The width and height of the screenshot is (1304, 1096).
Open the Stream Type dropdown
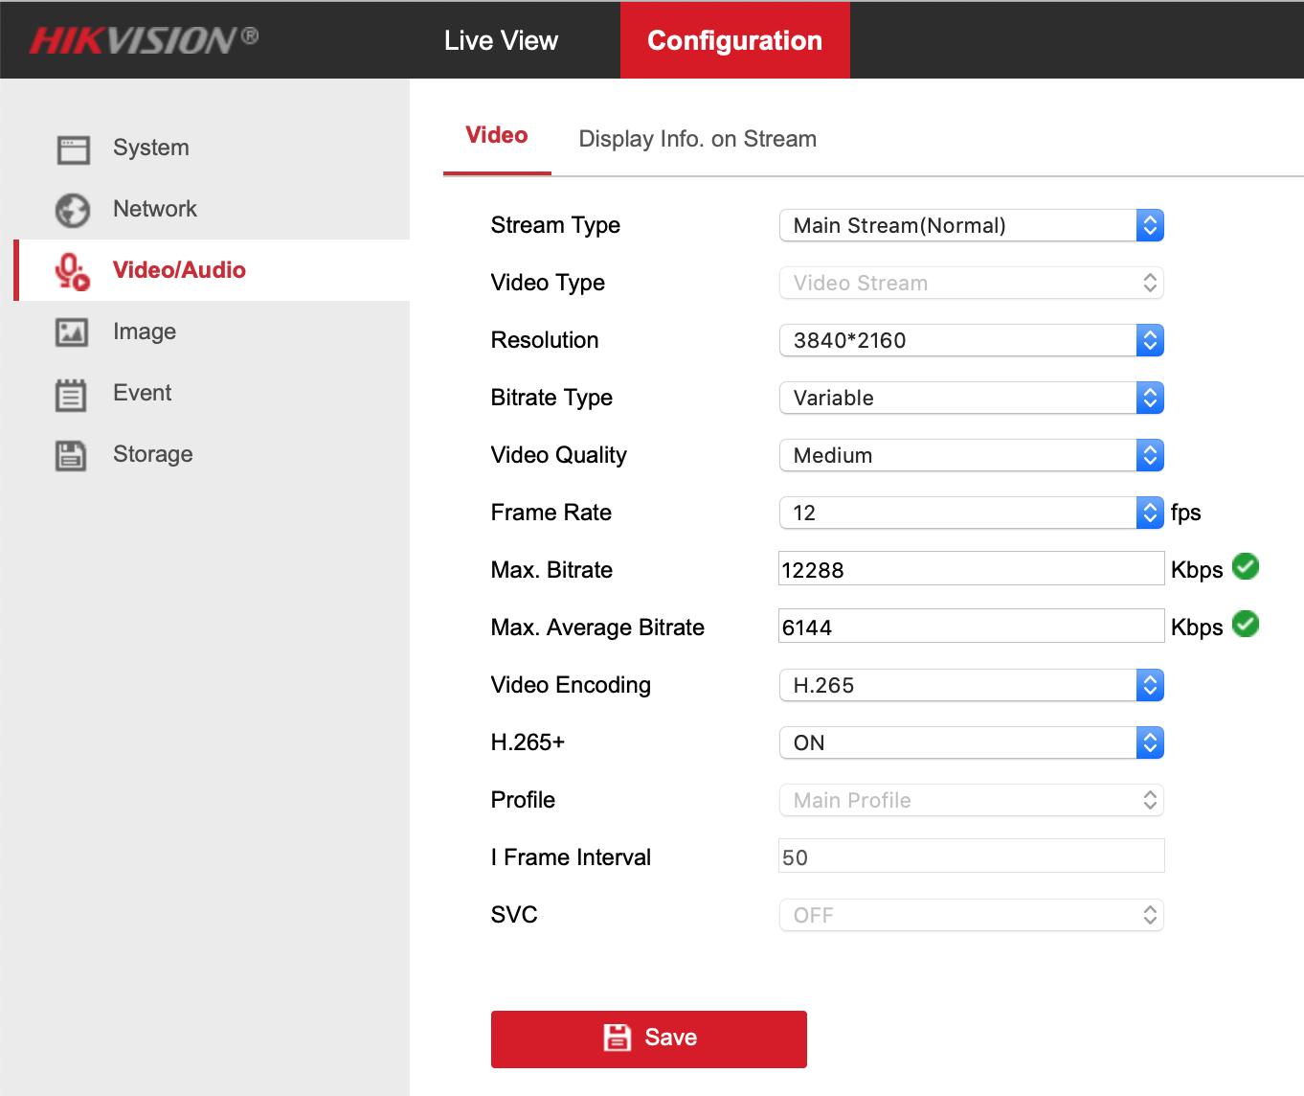click(x=971, y=226)
